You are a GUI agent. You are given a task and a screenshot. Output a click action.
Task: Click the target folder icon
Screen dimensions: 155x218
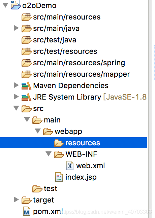[27, 200]
